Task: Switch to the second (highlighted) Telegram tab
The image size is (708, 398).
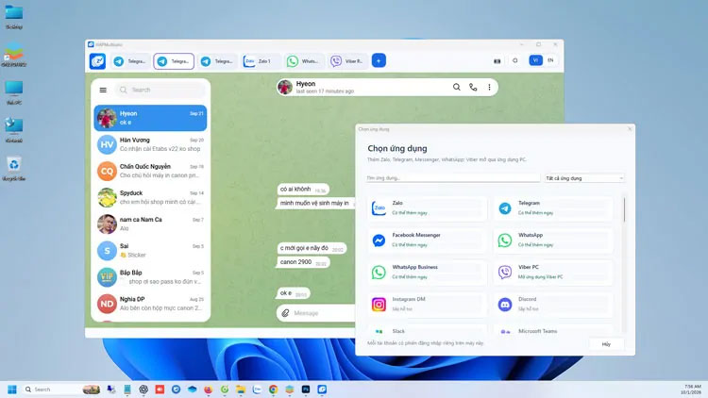Action: tap(174, 61)
